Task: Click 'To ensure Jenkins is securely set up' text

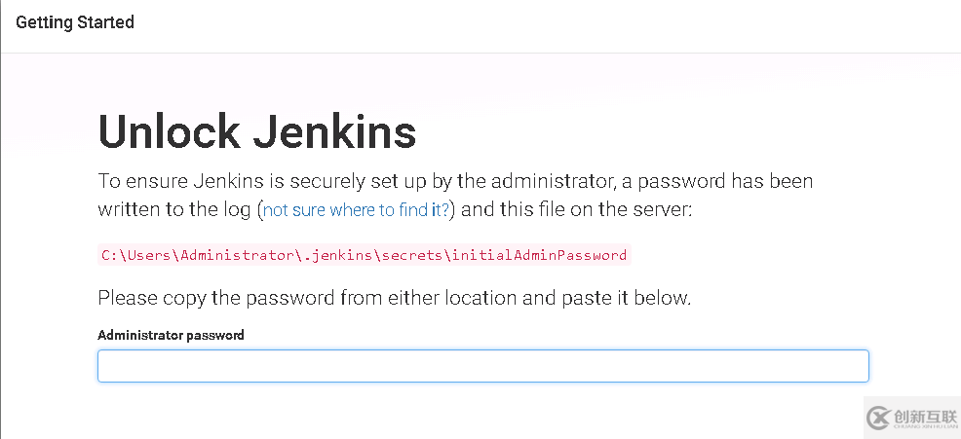Action: click(252, 182)
